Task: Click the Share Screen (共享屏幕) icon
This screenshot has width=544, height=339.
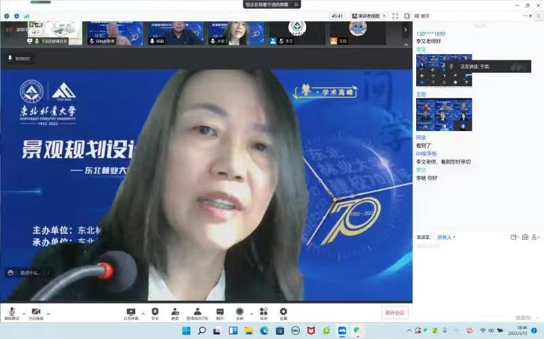Action: click(x=131, y=312)
